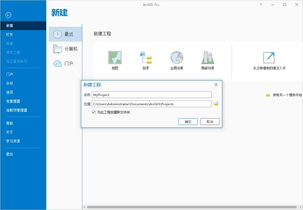Click the horizontal scrollbar at the bottom
This screenshot has height=210, width=303.
point(190,207)
